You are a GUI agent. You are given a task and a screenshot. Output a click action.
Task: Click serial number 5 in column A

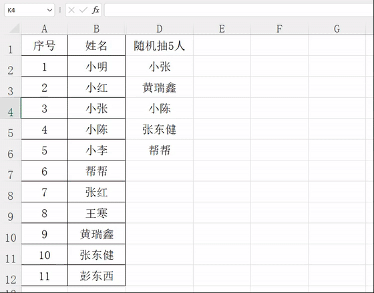44,150
